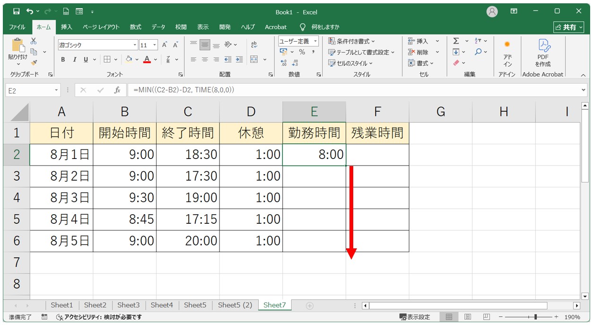The width and height of the screenshot is (593, 325).
Task: Toggle italic formatting
Action: pyautogui.click(x=74, y=60)
